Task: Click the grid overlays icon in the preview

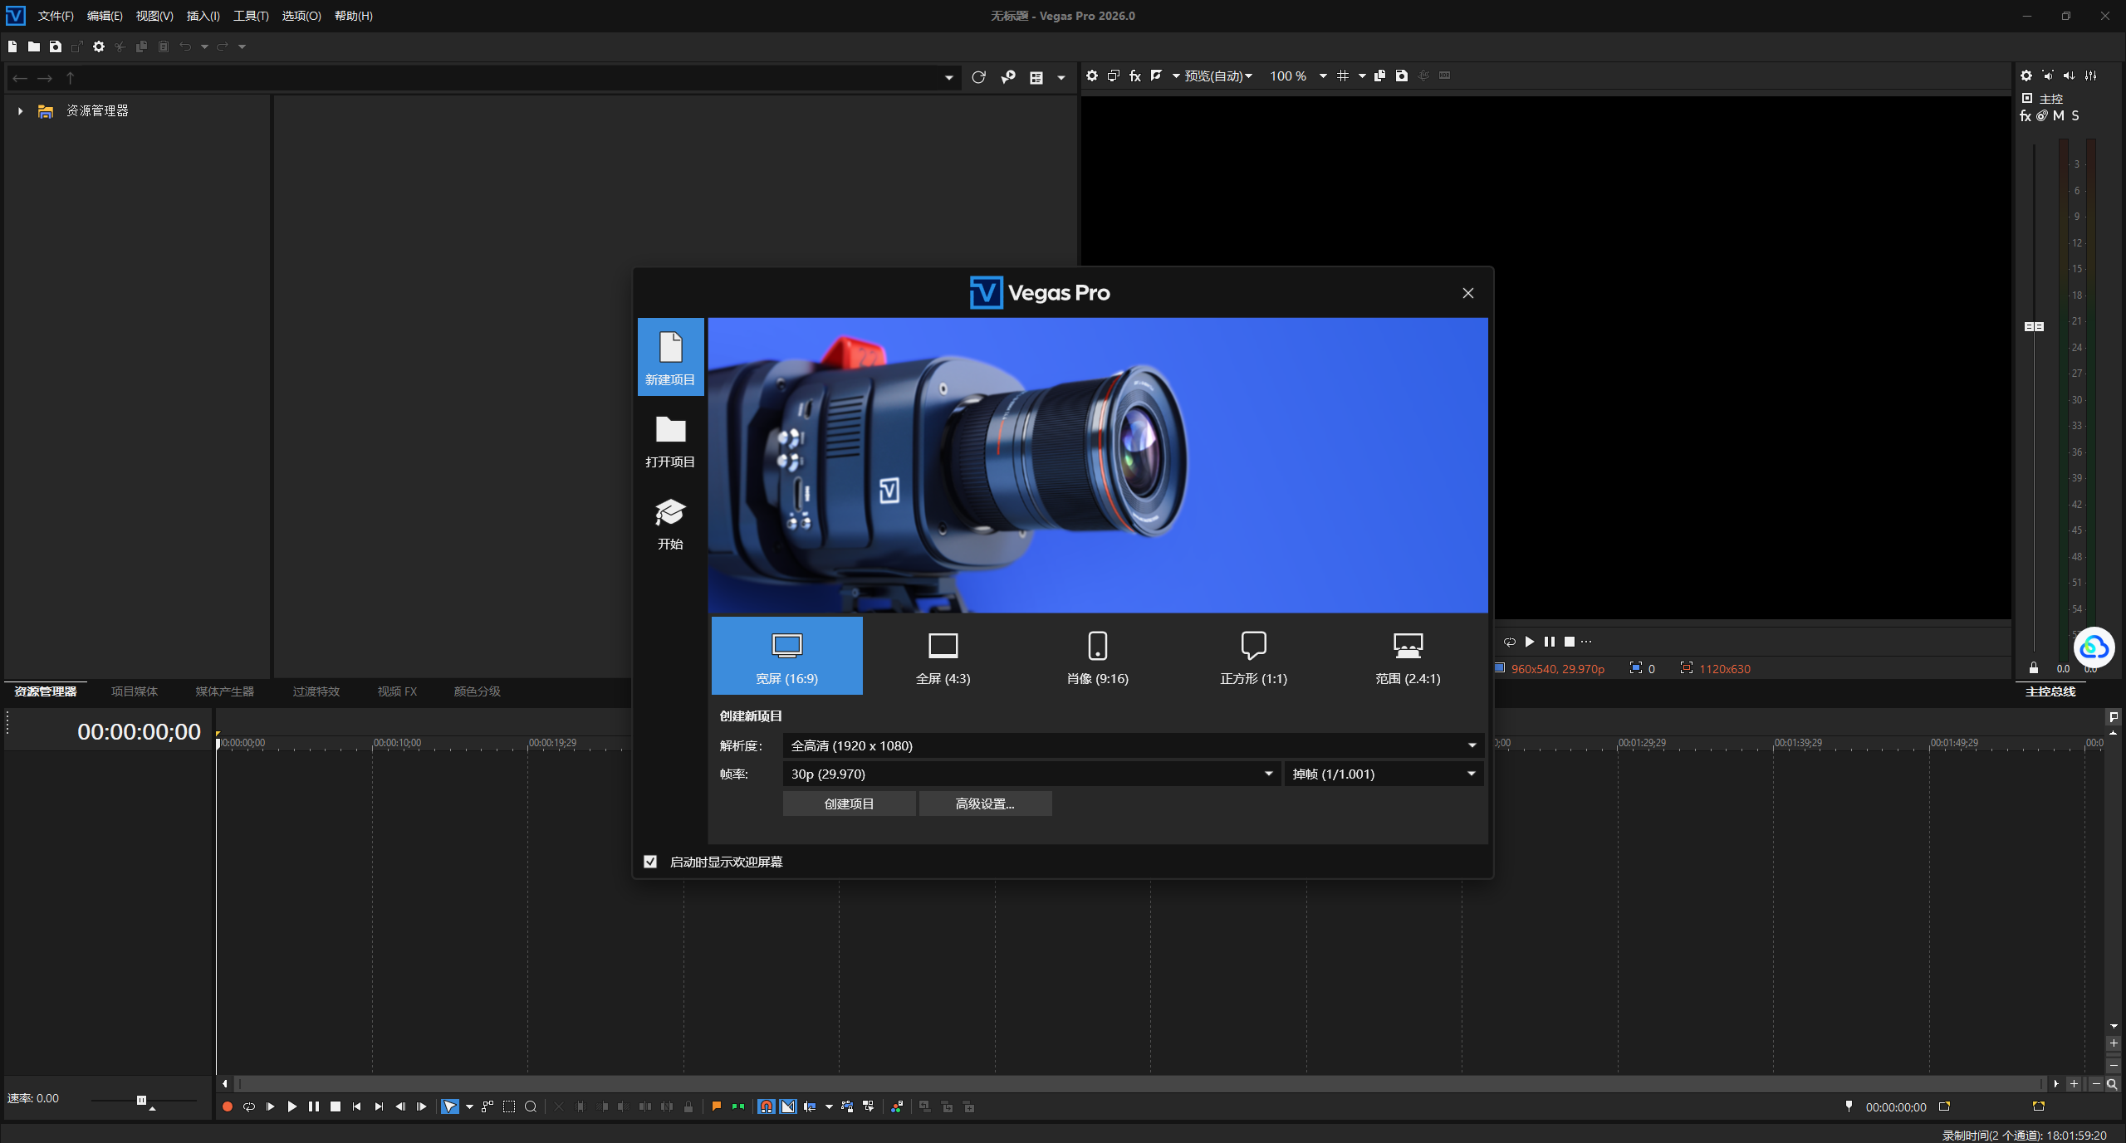Action: [x=1343, y=76]
